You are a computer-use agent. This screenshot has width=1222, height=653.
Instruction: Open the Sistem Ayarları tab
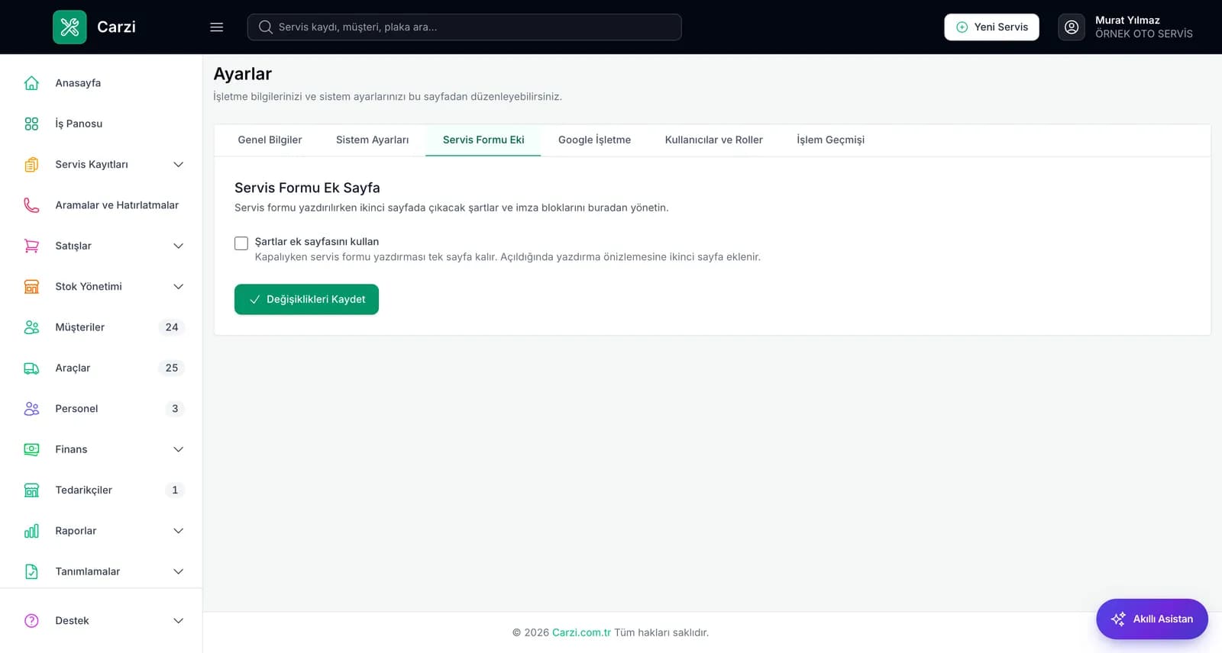[372, 140]
